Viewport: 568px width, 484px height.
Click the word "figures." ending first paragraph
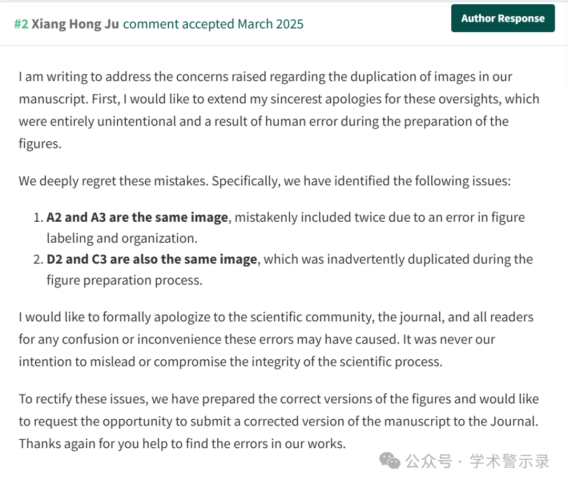coord(40,144)
